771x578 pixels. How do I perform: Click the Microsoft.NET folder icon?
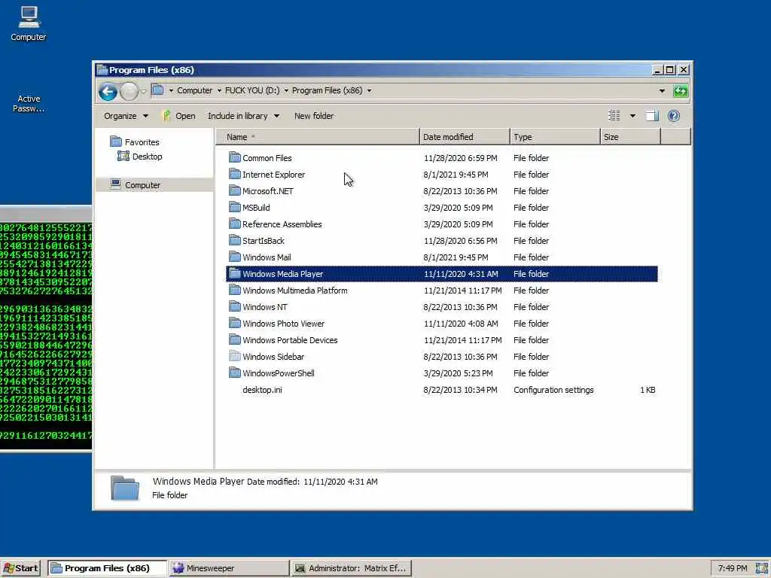coord(235,190)
